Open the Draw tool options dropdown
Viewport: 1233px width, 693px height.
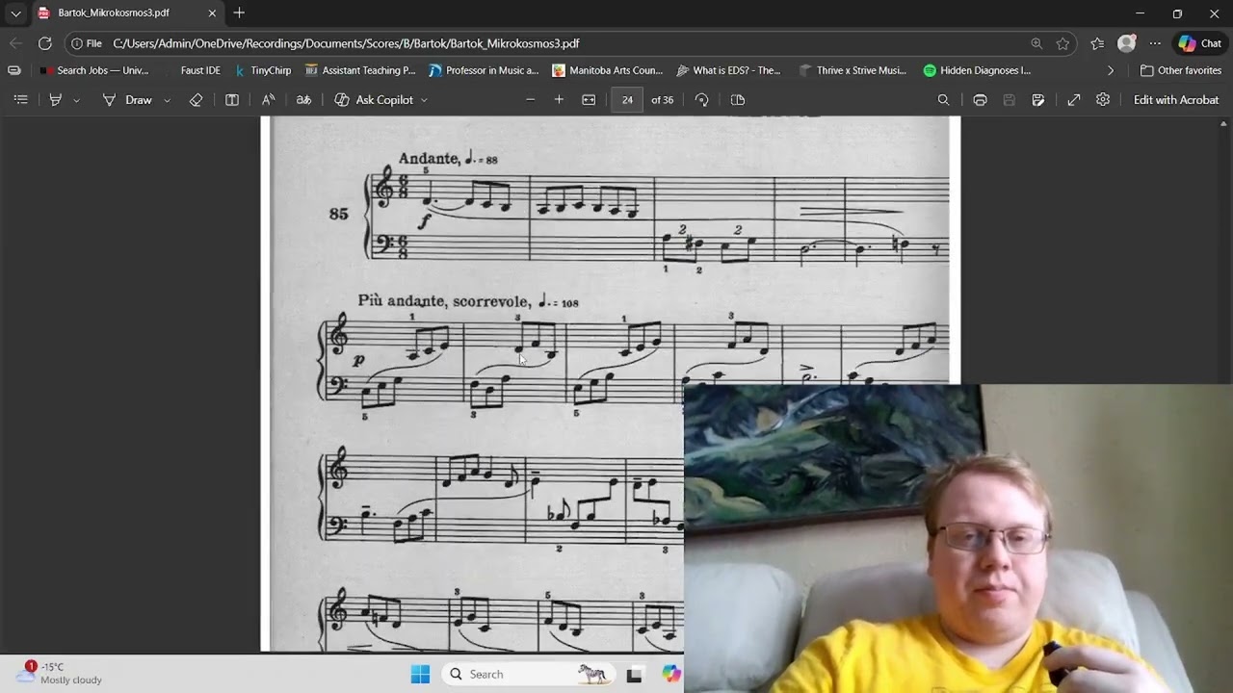[x=167, y=100]
